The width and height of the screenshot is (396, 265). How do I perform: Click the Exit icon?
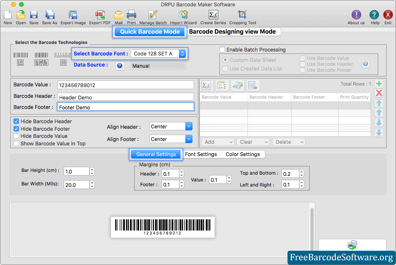388,15
